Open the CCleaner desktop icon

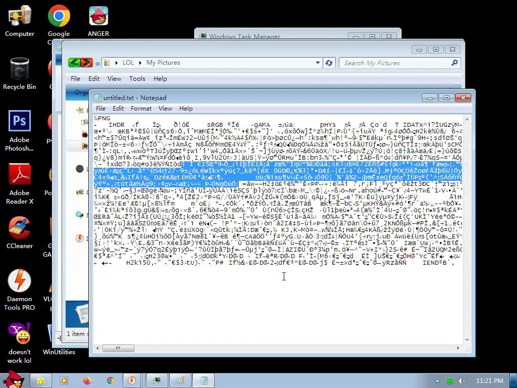20,233
